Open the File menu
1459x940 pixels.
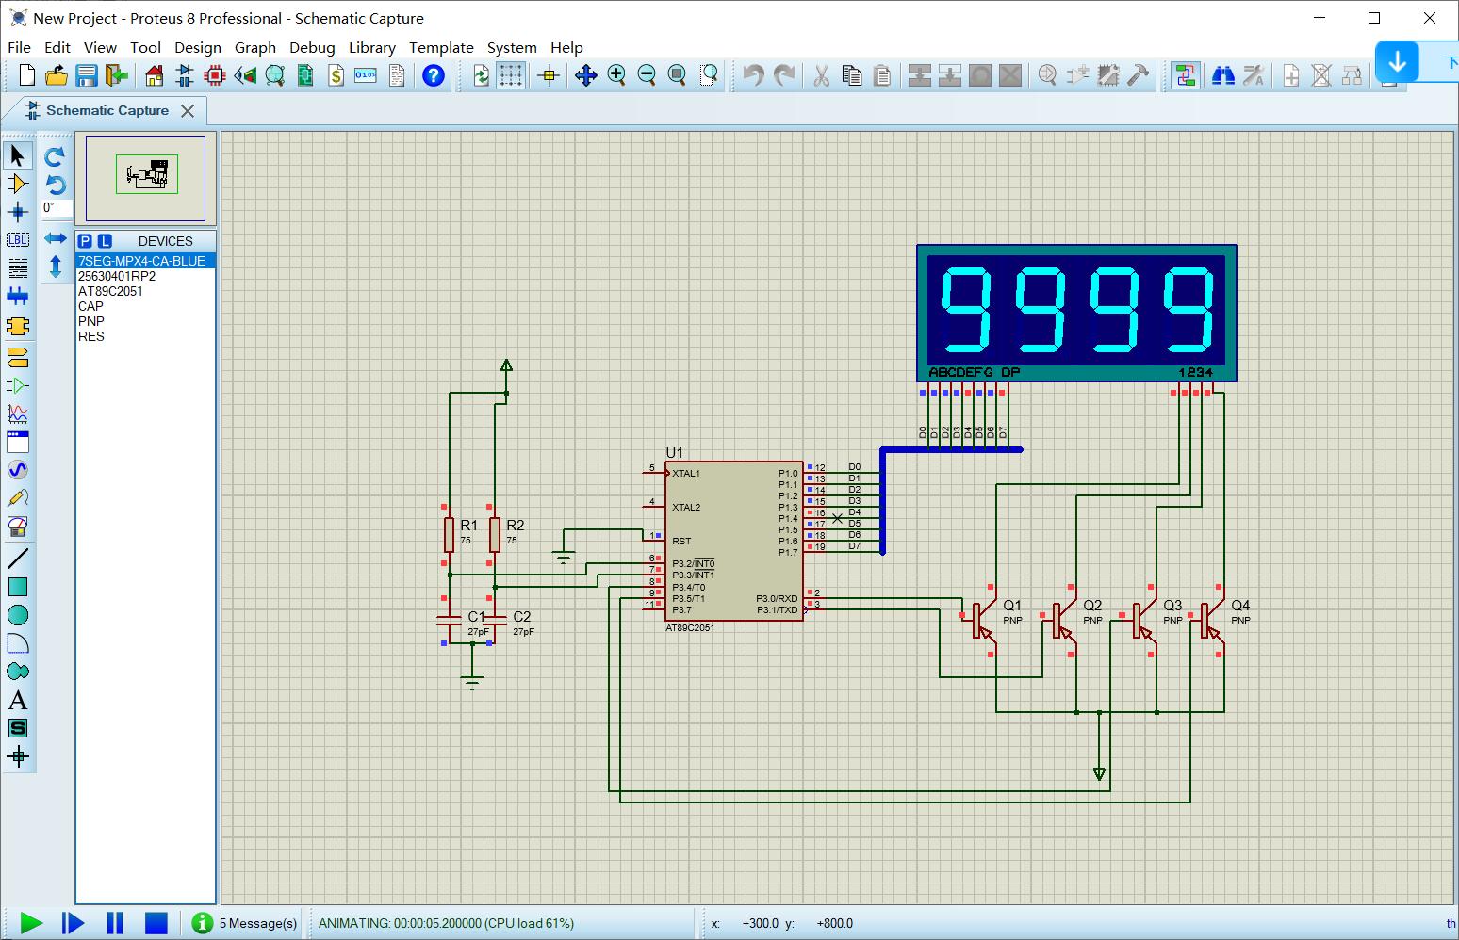click(x=19, y=47)
